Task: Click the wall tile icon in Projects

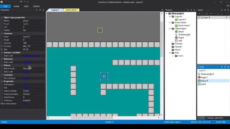Action: (176, 40)
